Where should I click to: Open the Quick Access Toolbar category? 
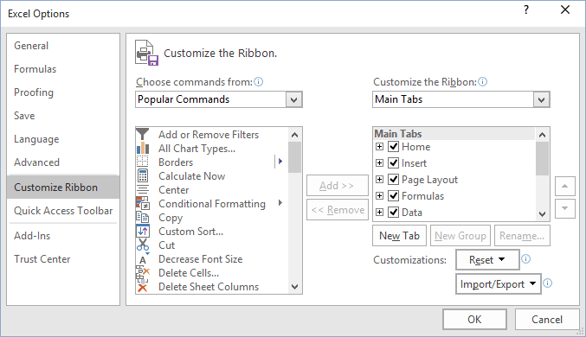click(x=63, y=211)
